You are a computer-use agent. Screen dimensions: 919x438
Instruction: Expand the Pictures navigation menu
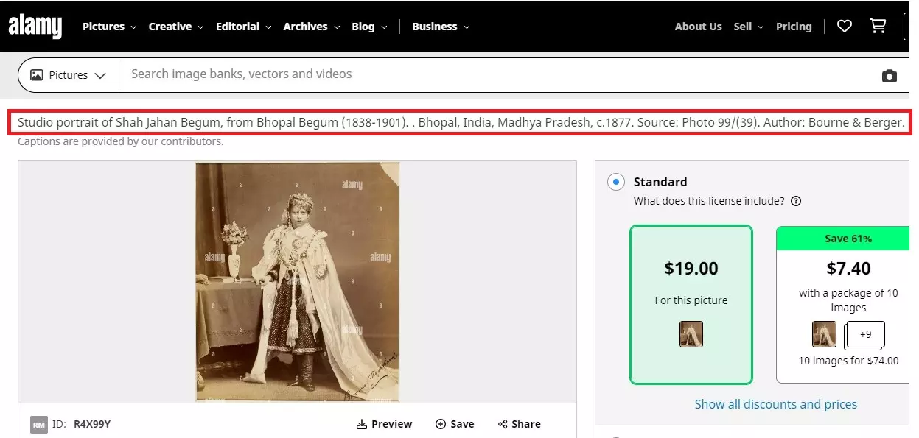109,27
